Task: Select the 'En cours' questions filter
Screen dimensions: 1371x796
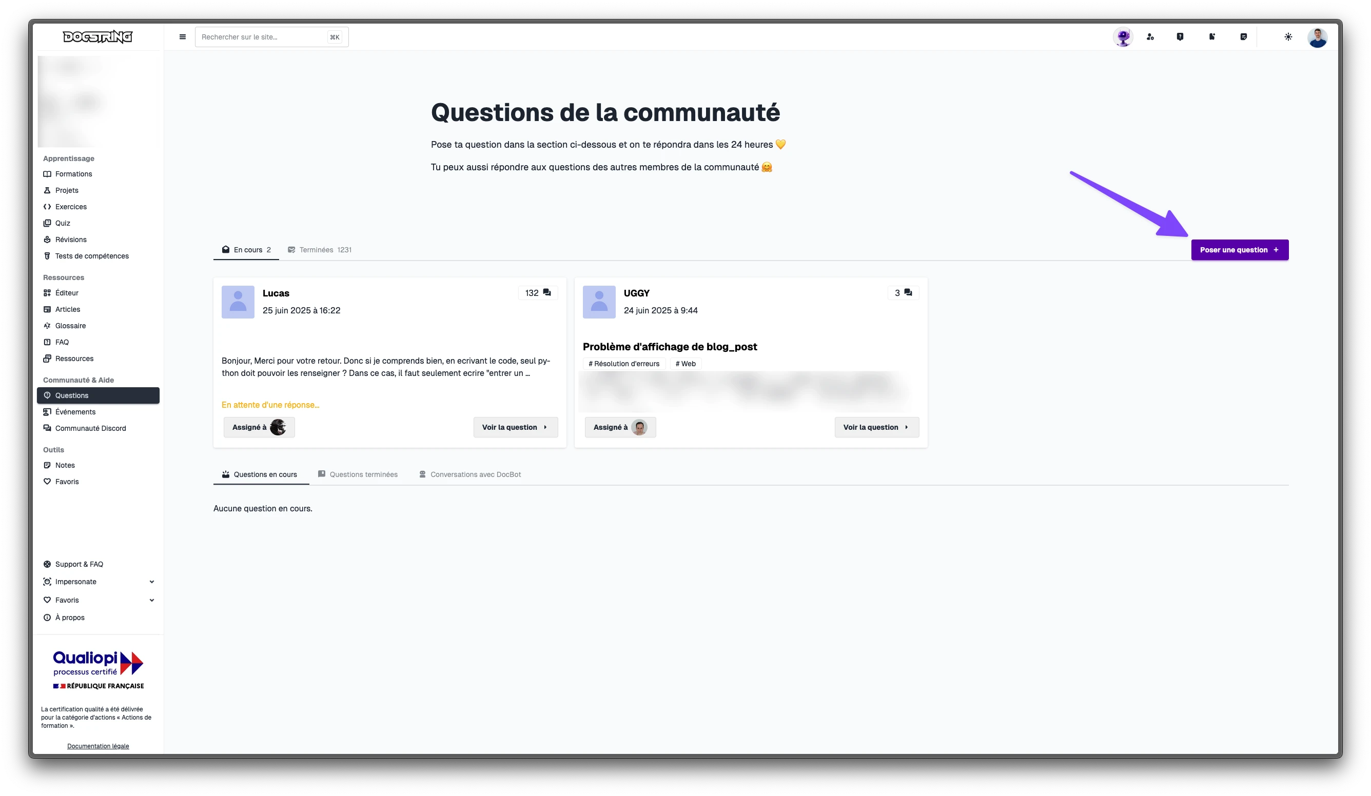Action: click(246, 250)
